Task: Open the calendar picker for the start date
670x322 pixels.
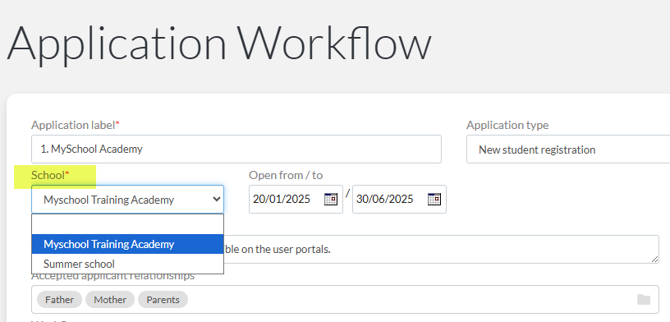Action: (331, 200)
